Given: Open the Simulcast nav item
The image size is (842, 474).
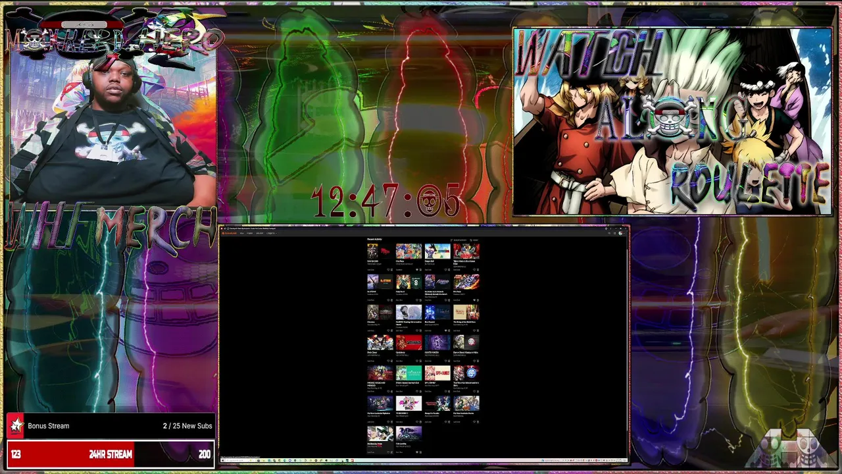Looking at the screenshot, I should (x=260, y=233).
